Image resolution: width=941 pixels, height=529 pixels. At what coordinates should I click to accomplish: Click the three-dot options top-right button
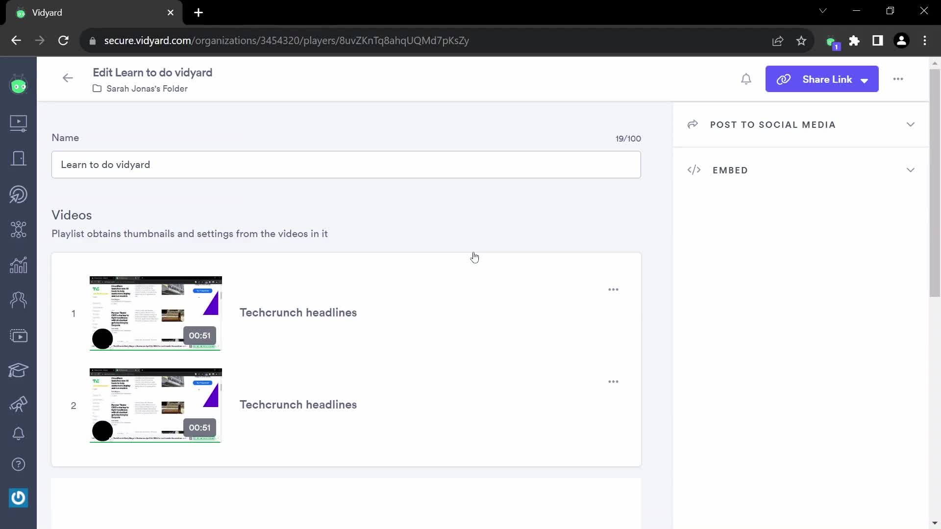pyautogui.click(x=898, y=79)
